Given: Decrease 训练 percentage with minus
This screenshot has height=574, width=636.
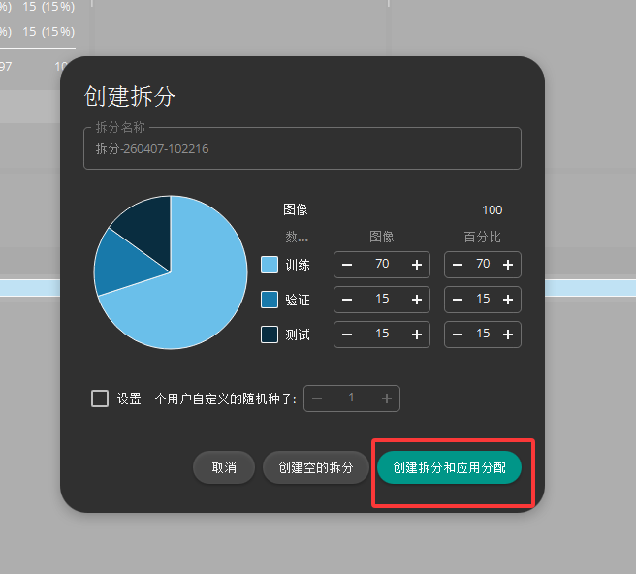Looking at the screenshot, I should pyautogui.click(x=458, y=265).
